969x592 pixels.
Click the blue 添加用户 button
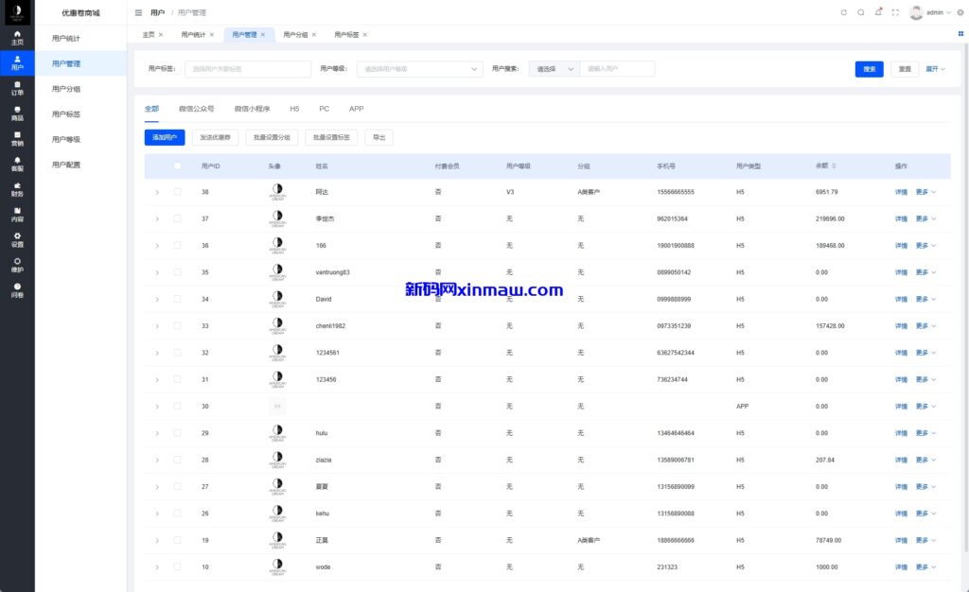coord(165,137)
